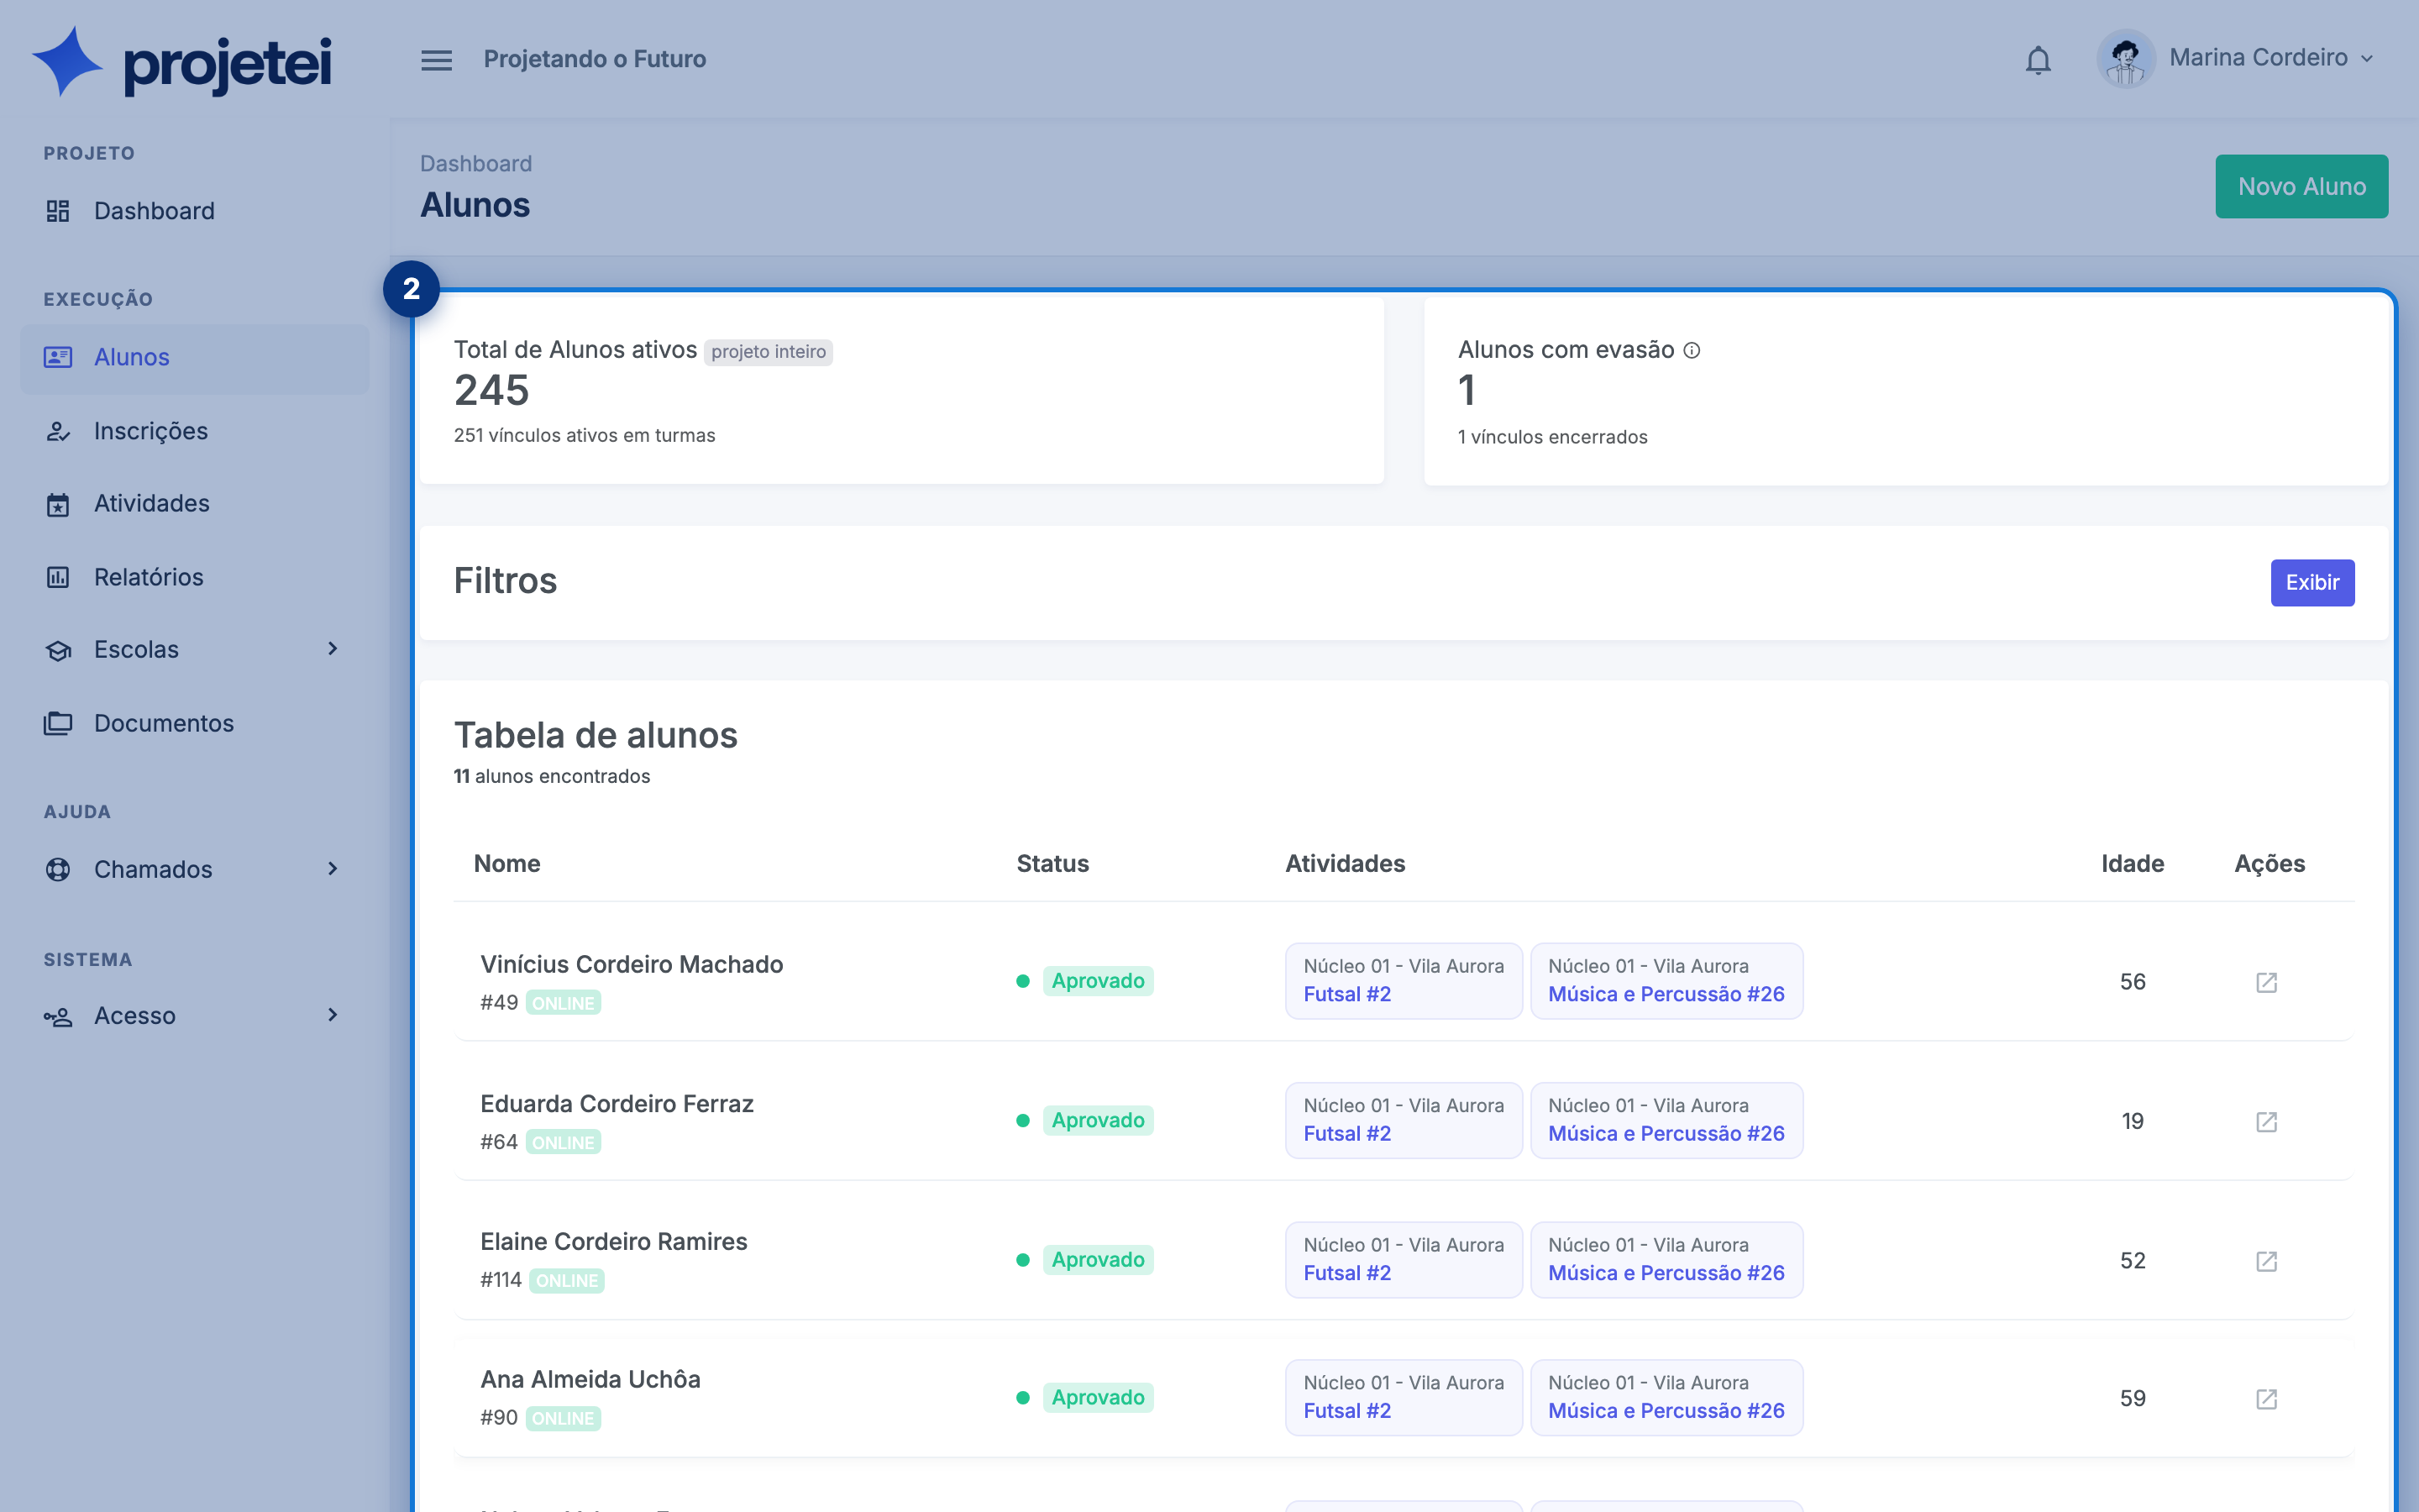Open the notifications bell

coord(2039,60)
